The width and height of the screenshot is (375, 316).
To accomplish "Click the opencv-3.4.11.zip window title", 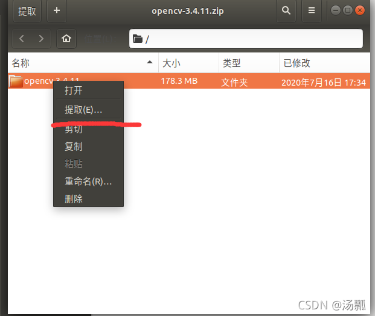I will pyautogui.click(x=188, y=11).
